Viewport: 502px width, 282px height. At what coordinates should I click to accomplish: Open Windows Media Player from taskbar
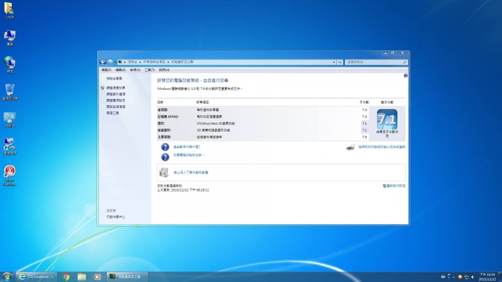(x=98, y=277)
